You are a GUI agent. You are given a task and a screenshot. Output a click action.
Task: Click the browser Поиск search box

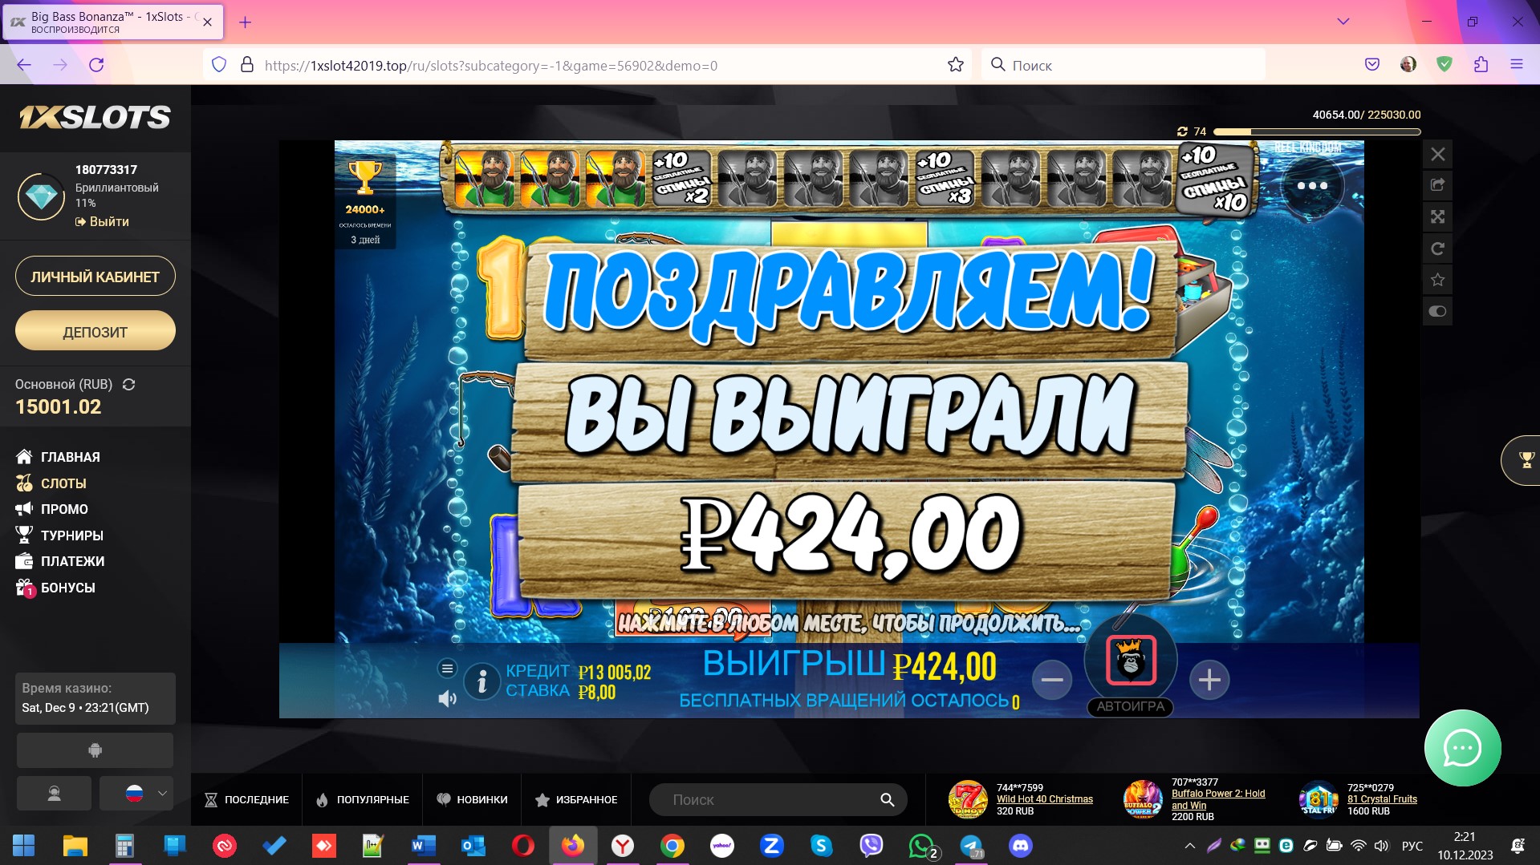click(1124, 65)
